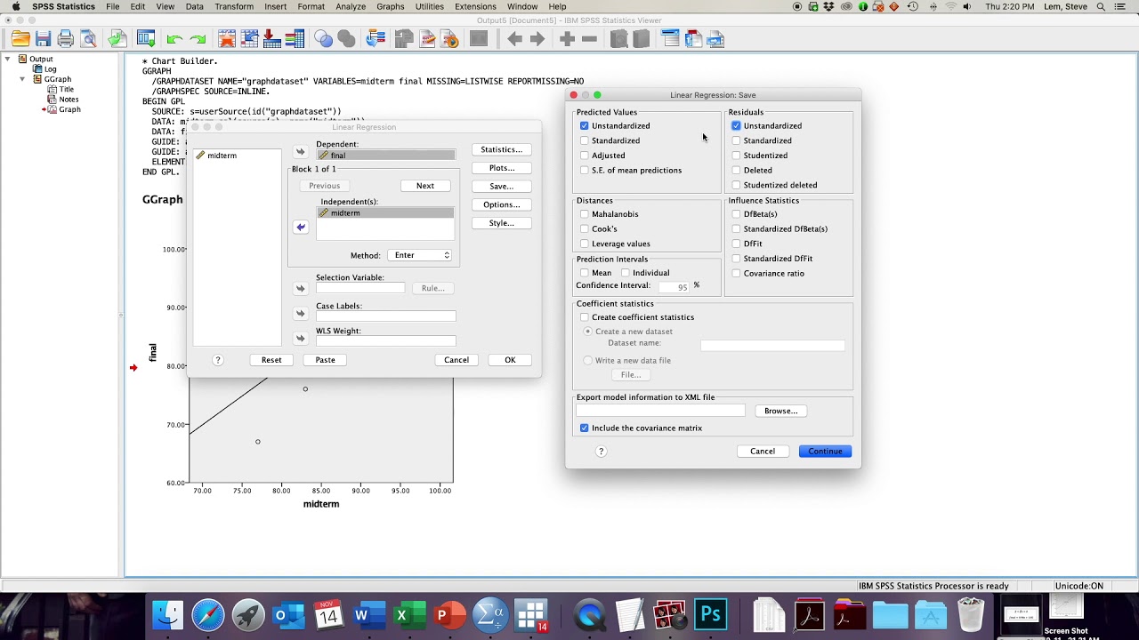Click the Go to Variable toolbar icon
The image size is (1139, 640).
click(x=272, y=39)
